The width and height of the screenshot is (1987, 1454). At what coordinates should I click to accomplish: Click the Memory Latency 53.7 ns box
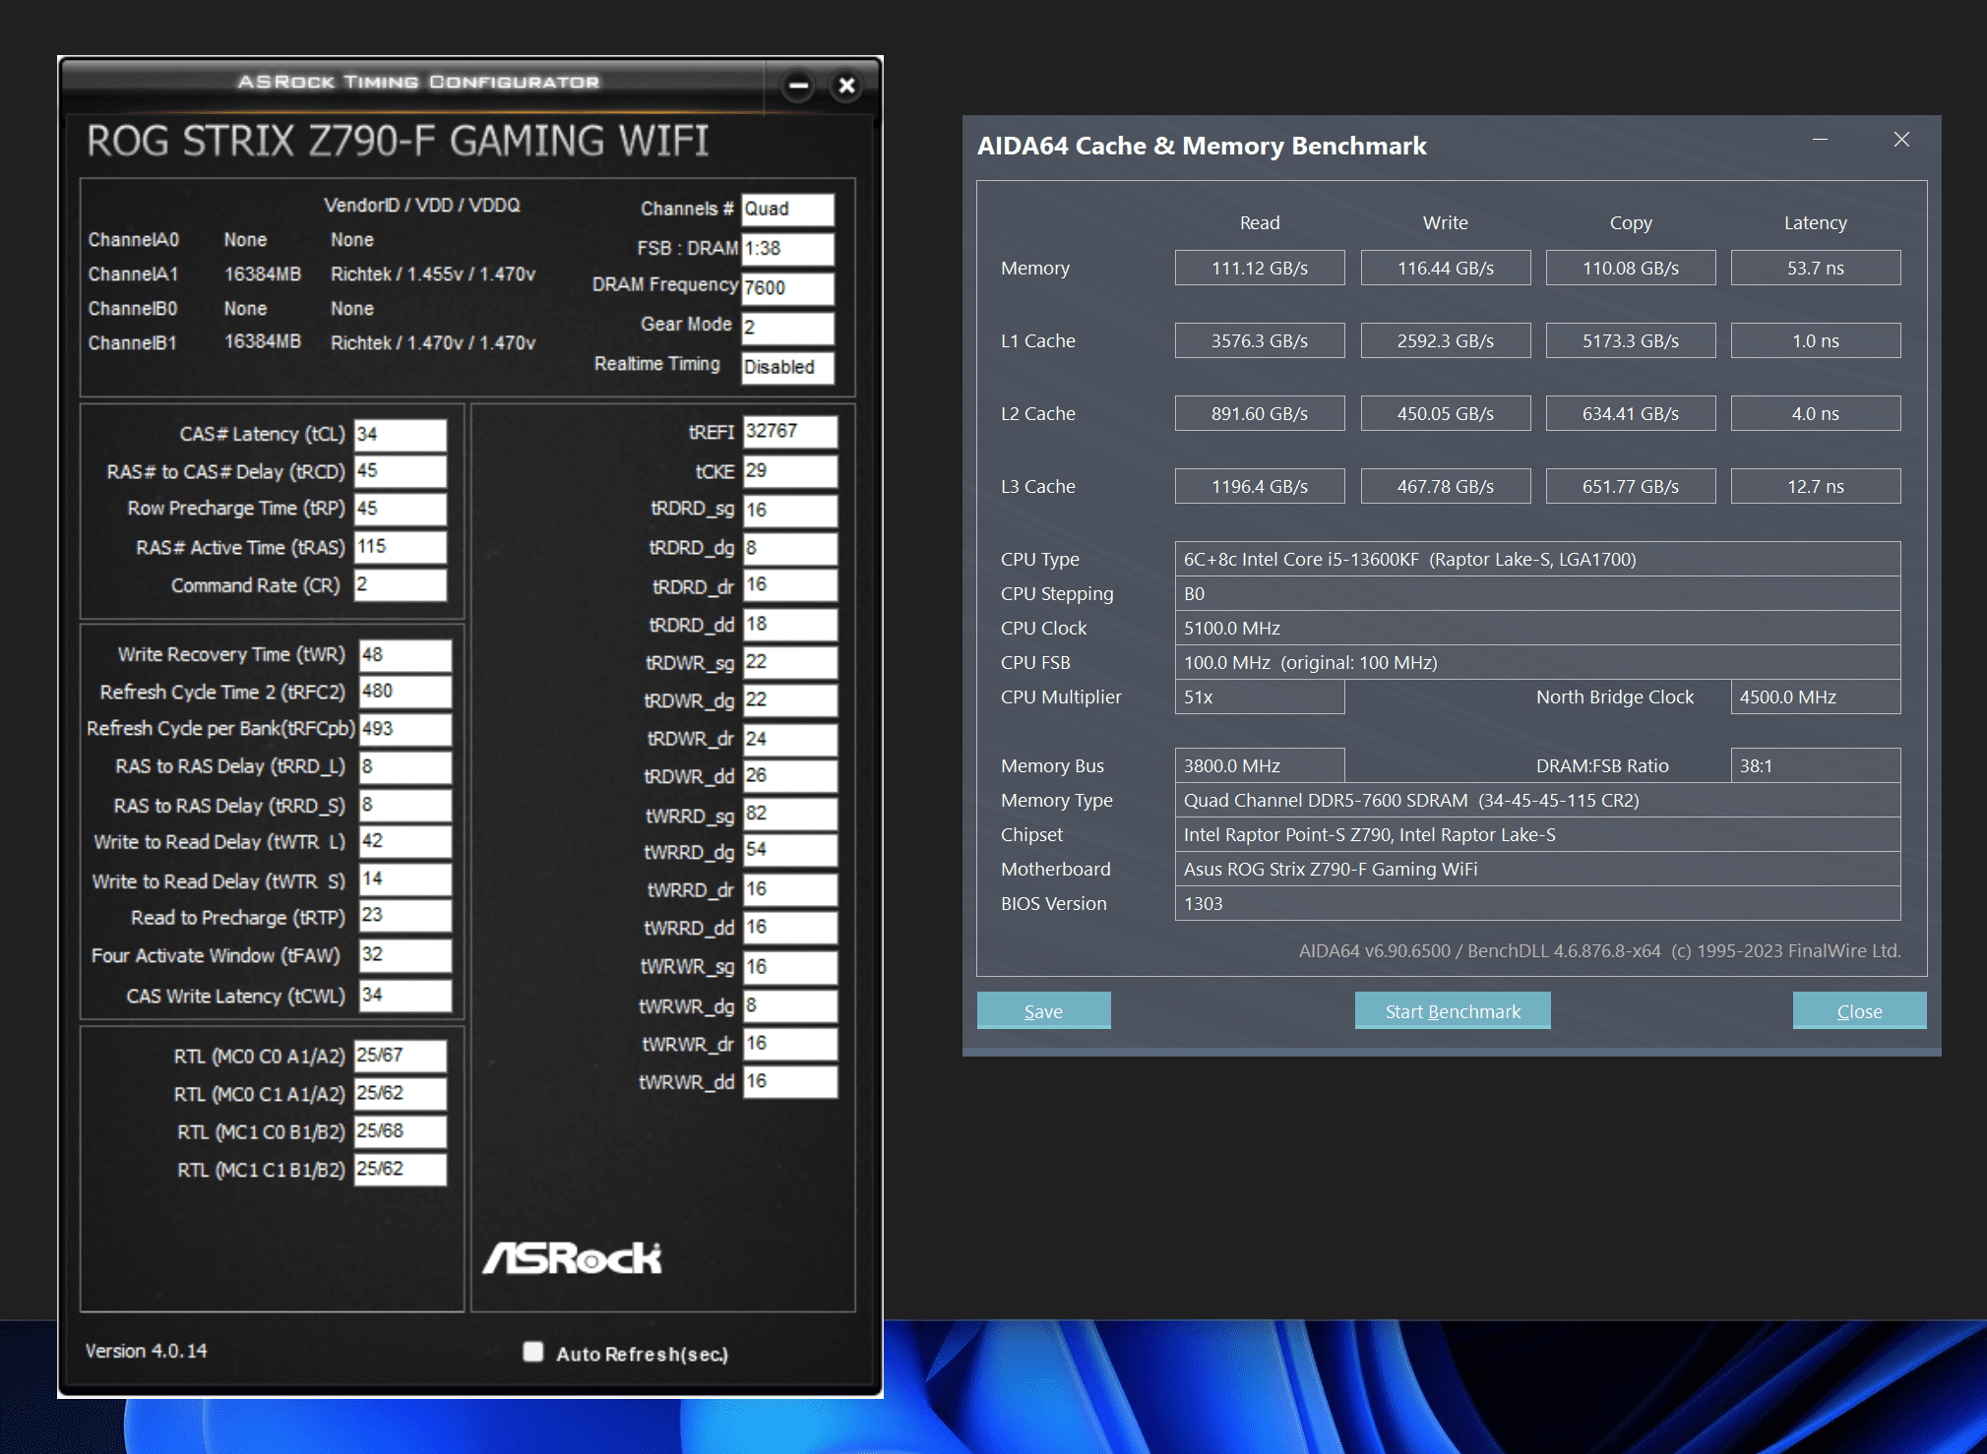(x=1815, y=268)
